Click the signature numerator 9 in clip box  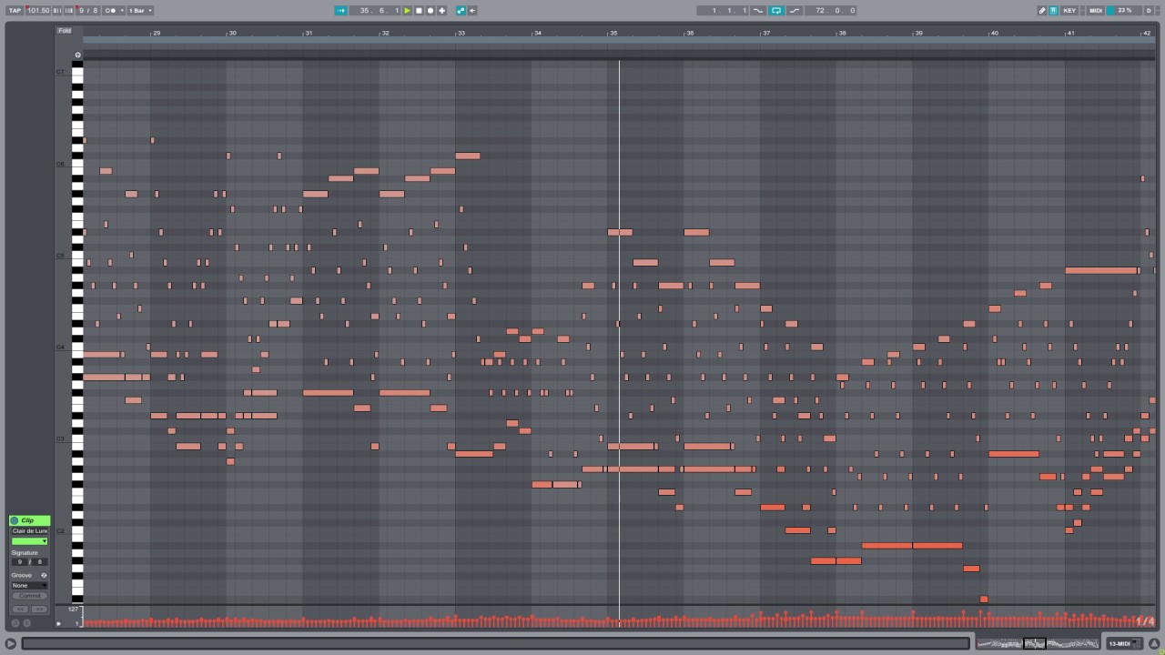(x=20, y=562)
